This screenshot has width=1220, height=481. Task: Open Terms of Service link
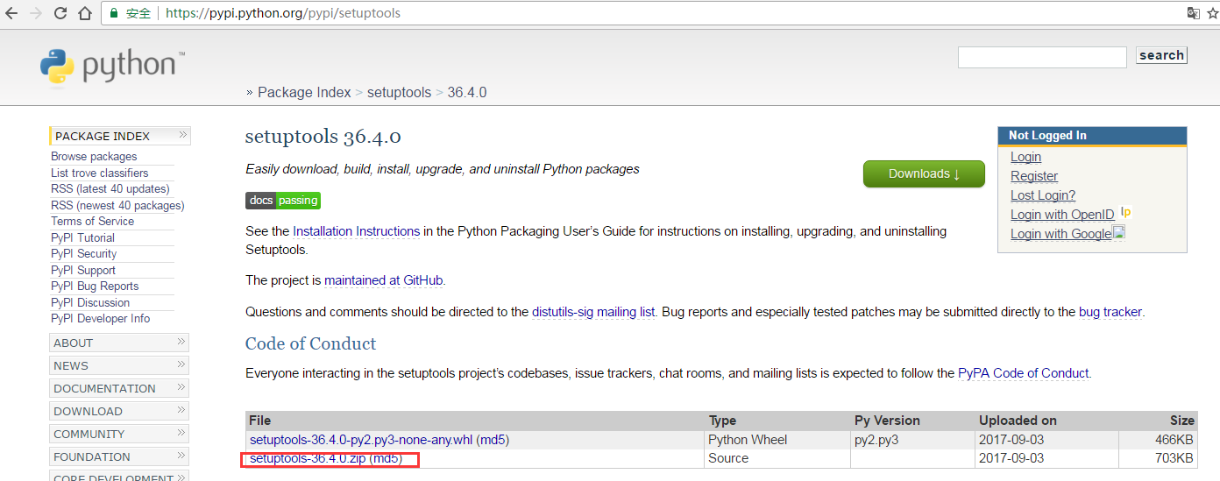(92, 221)
